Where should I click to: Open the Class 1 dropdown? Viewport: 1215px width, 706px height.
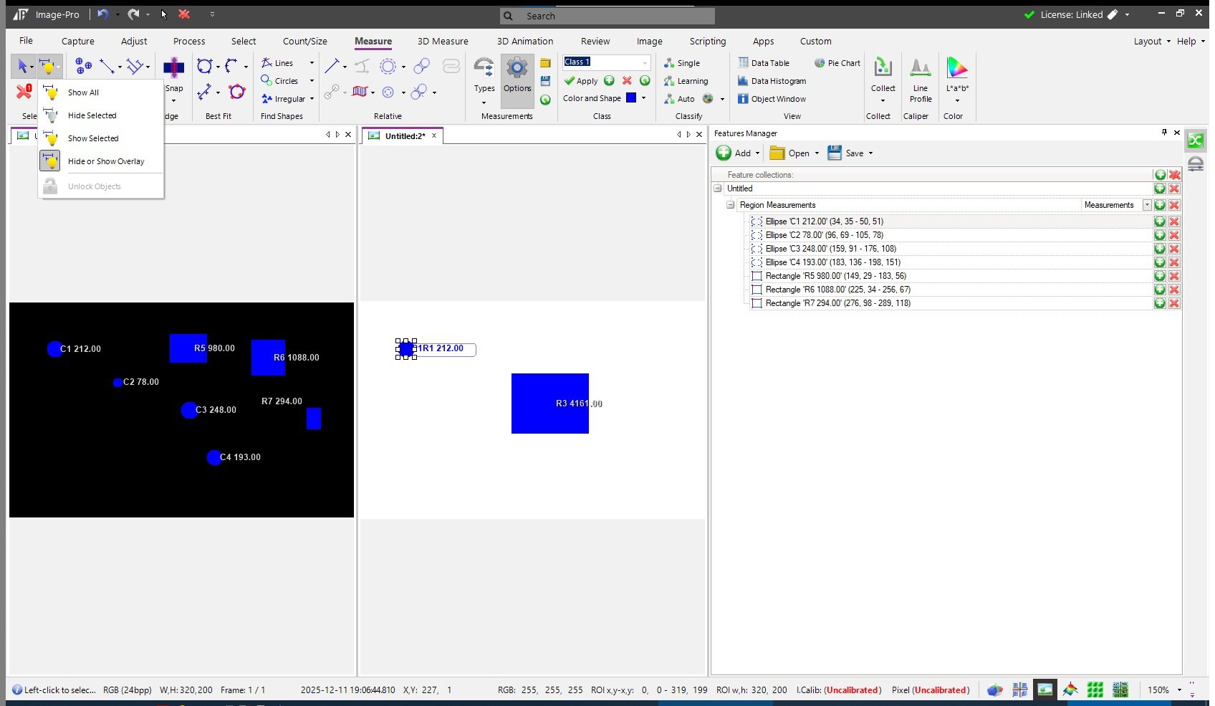[645, 62]
